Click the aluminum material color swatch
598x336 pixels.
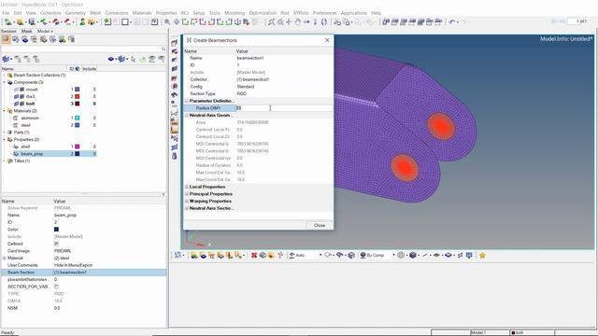(x=77, y=119)
